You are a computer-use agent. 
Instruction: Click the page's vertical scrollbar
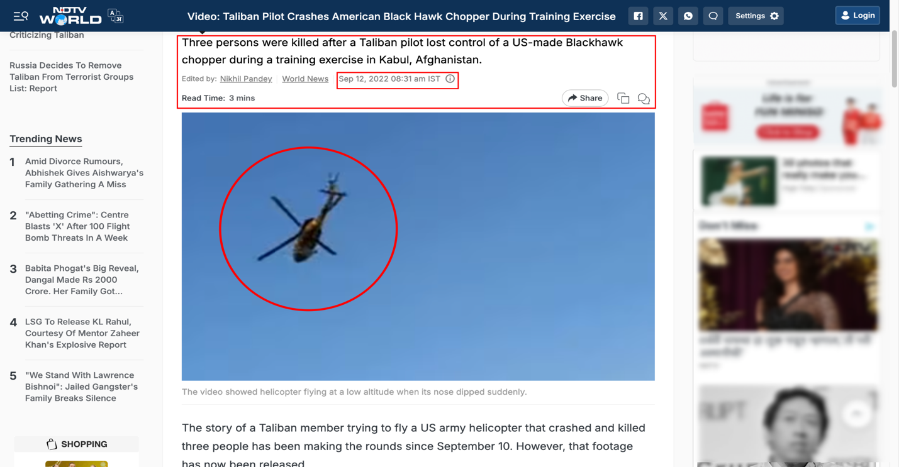[894, 60]
